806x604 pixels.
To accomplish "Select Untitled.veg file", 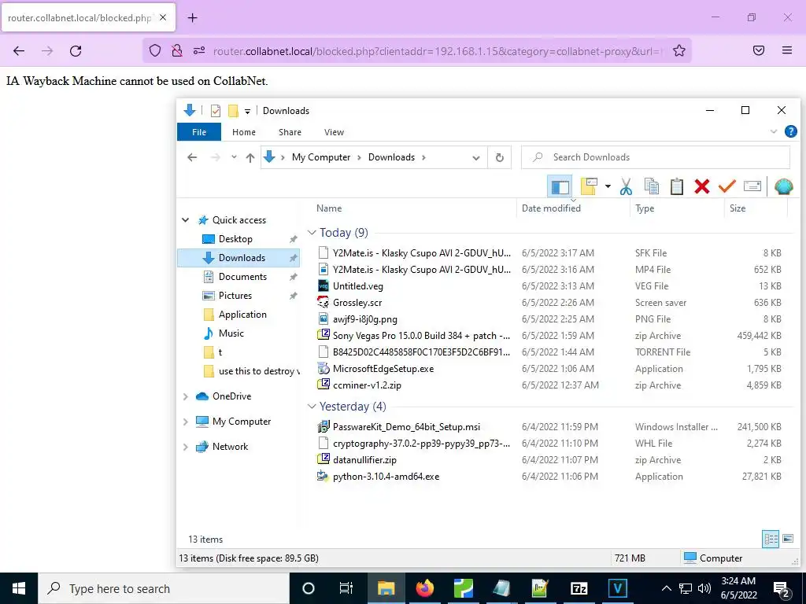I will click(358, 286).
